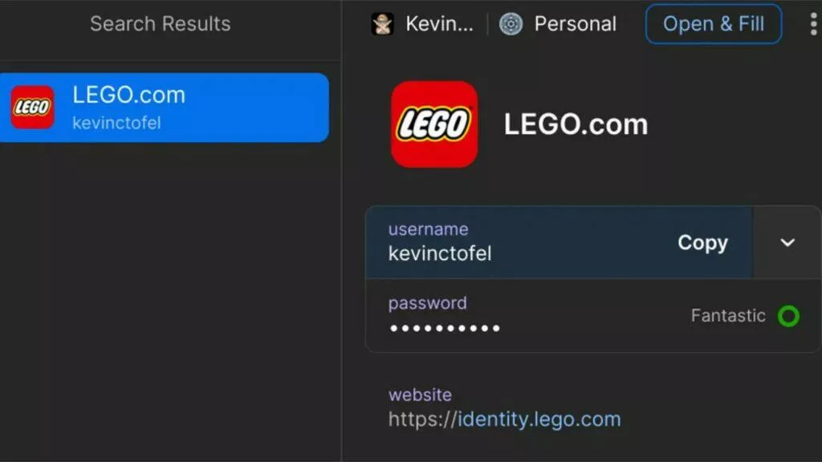Click the Kevin... account name label

439,23
